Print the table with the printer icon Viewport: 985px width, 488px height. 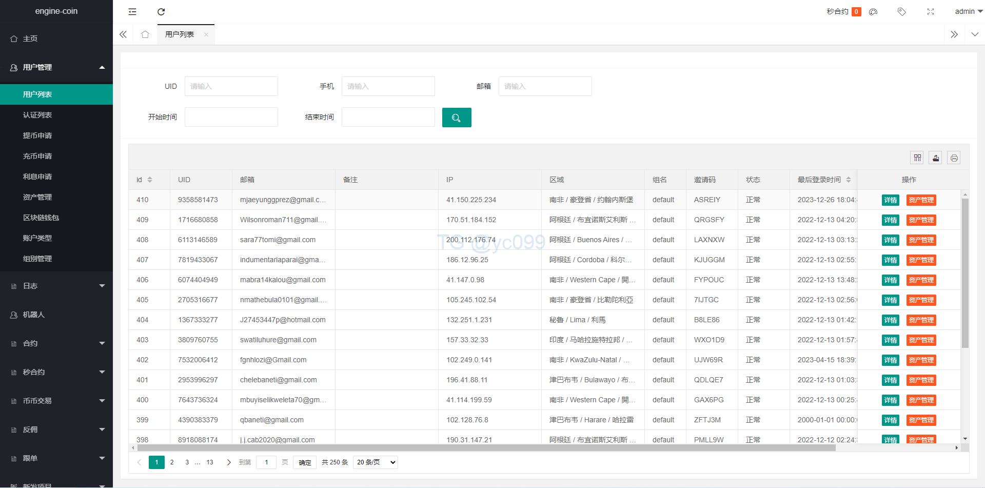(x=954, y=158)
